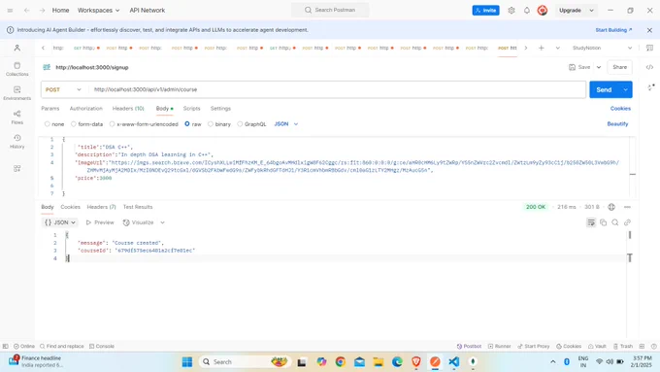Viewport: 660px width, 372px height.
Task: Open the environment quick look icon
Action: pyautogui.click(x=649, y=48)
